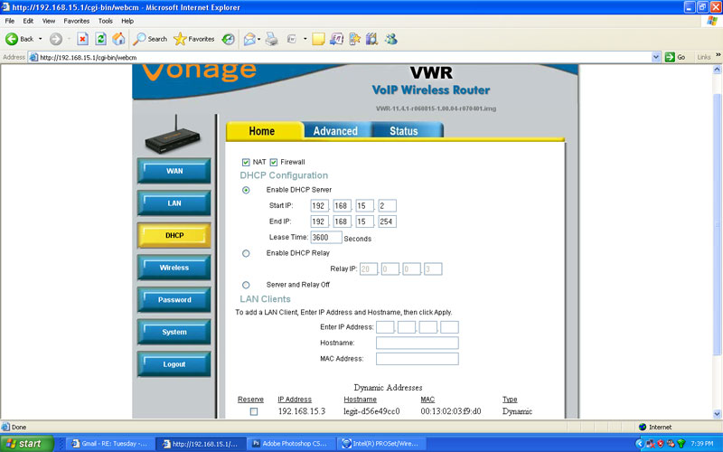Viewport: 723px width, 452px height.
Task: Click the Stop loading icon
Action: coord(82,39)
